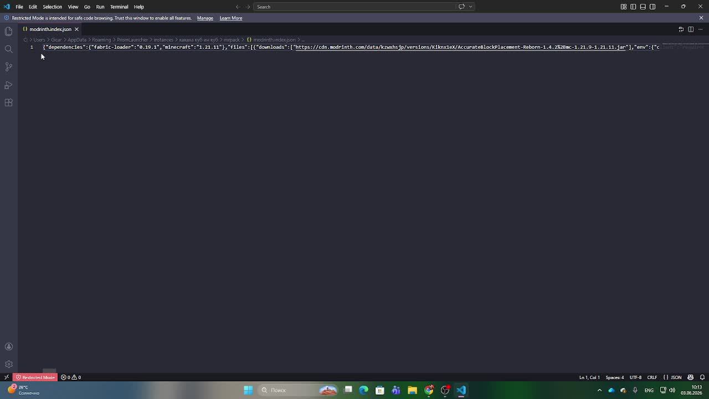Viewport: 709px width, 399px height.
Task: Open the Run menu
Action: click(100, 7)
